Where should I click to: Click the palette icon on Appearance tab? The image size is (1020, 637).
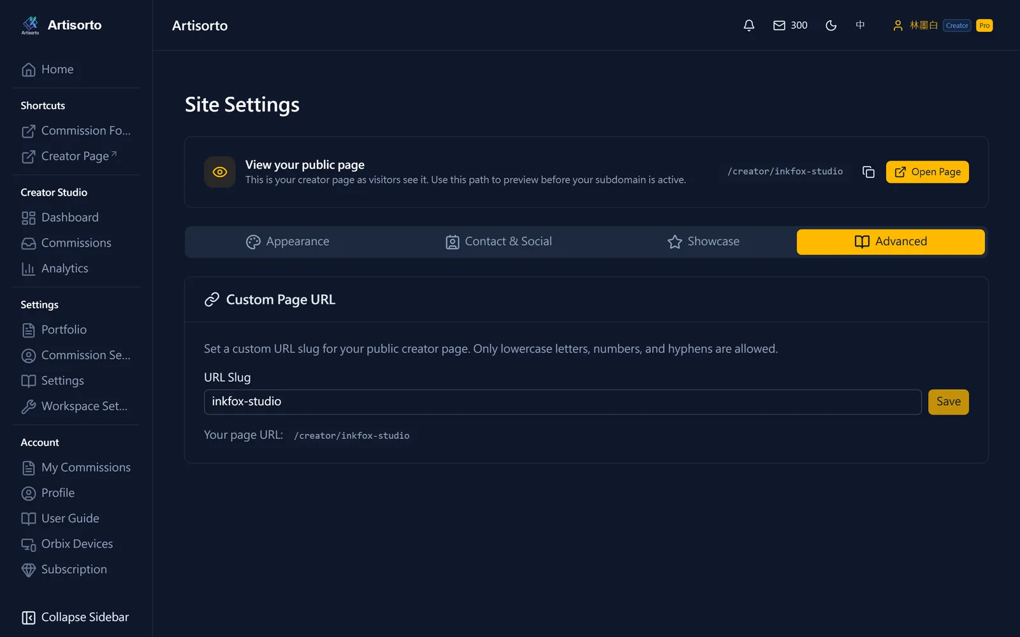(x=253, y=242)
